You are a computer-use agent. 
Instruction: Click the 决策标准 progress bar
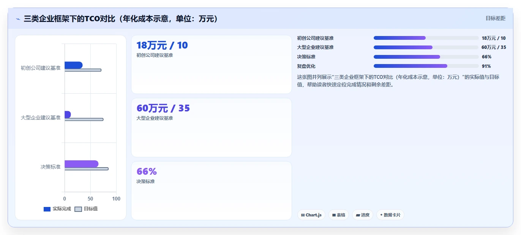coord(426,57)
